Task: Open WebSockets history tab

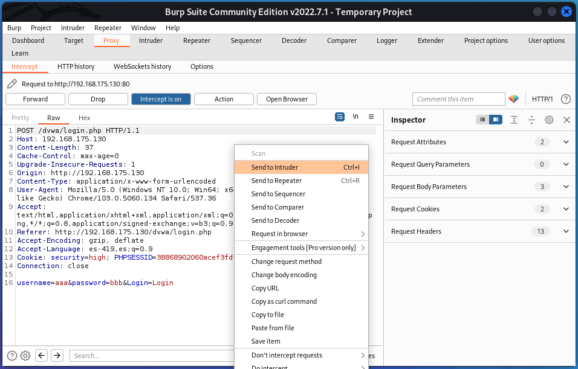Action: (142, 66)
